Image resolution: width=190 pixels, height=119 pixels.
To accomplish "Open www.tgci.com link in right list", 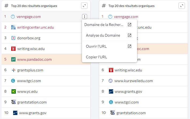I will (127, 102).
